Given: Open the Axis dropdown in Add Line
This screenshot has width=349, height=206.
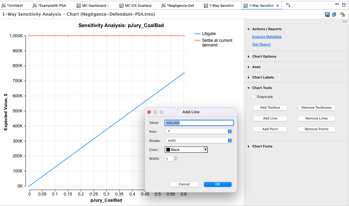Looking at the screenshot, I should pyautogui.click(x=199, y=131).
